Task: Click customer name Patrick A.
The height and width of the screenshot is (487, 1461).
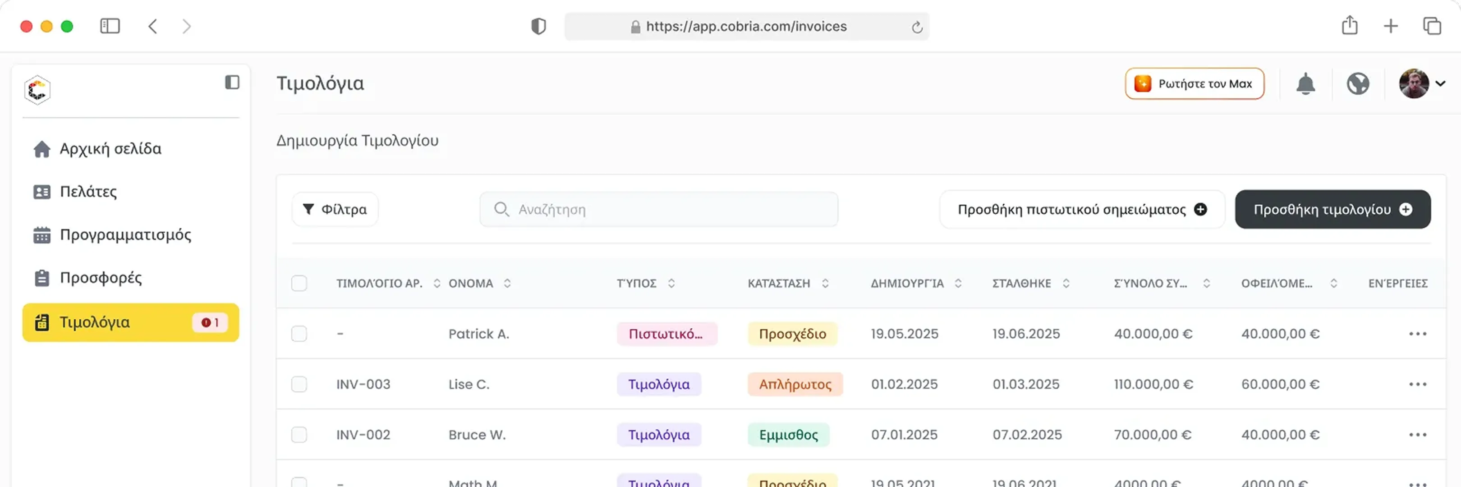Action: (479, 334)
